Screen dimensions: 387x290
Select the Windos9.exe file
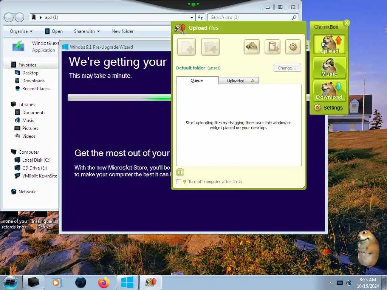click(x=34, y=46)
